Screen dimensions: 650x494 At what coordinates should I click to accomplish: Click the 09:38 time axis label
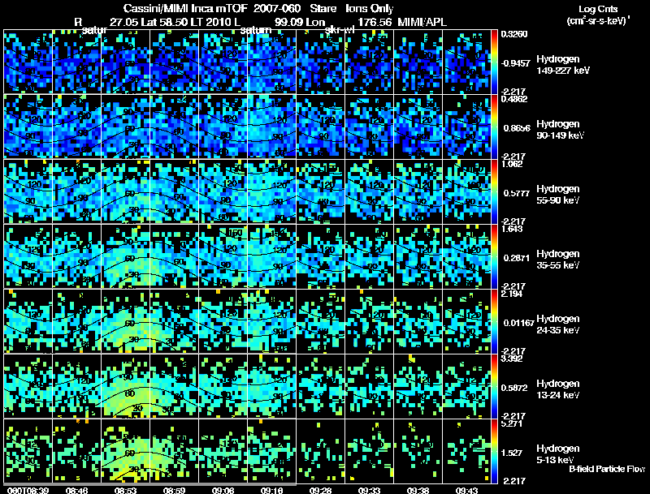pyautogui.click(x=418, y=491)
